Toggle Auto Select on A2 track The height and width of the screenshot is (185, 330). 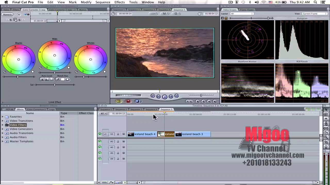coord(123,147)
